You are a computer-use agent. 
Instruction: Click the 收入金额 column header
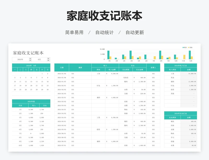point(112,69)
